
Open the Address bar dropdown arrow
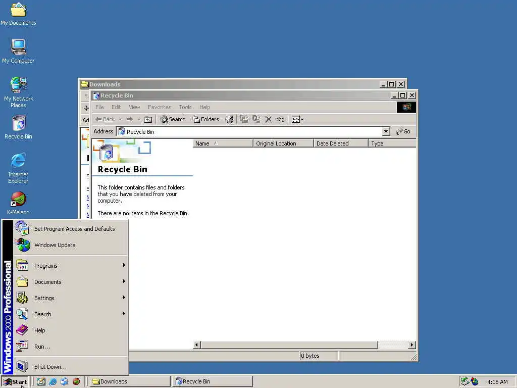386,132
